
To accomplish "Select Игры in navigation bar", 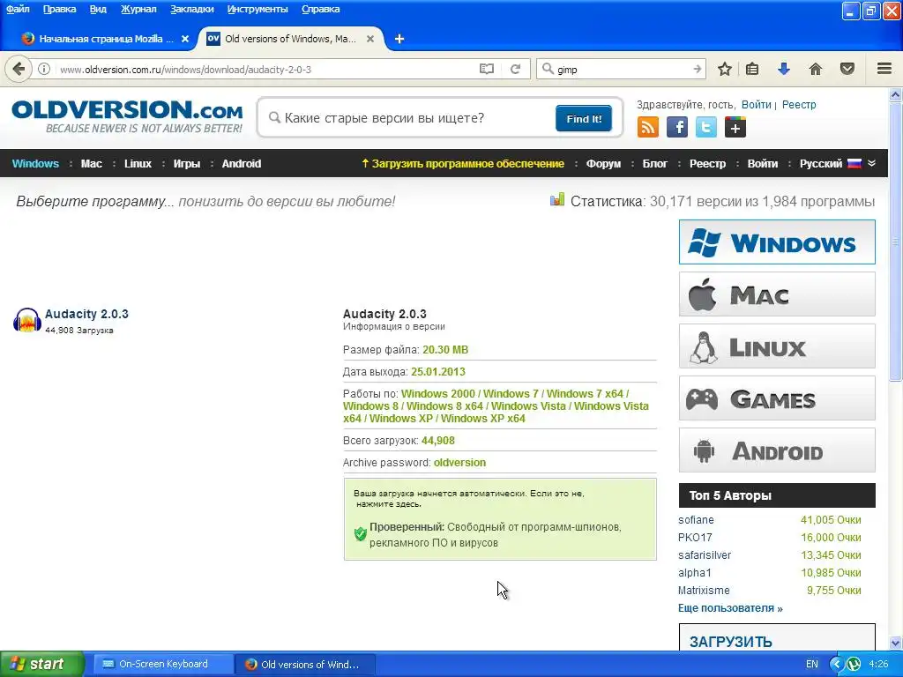I will 187,163.
